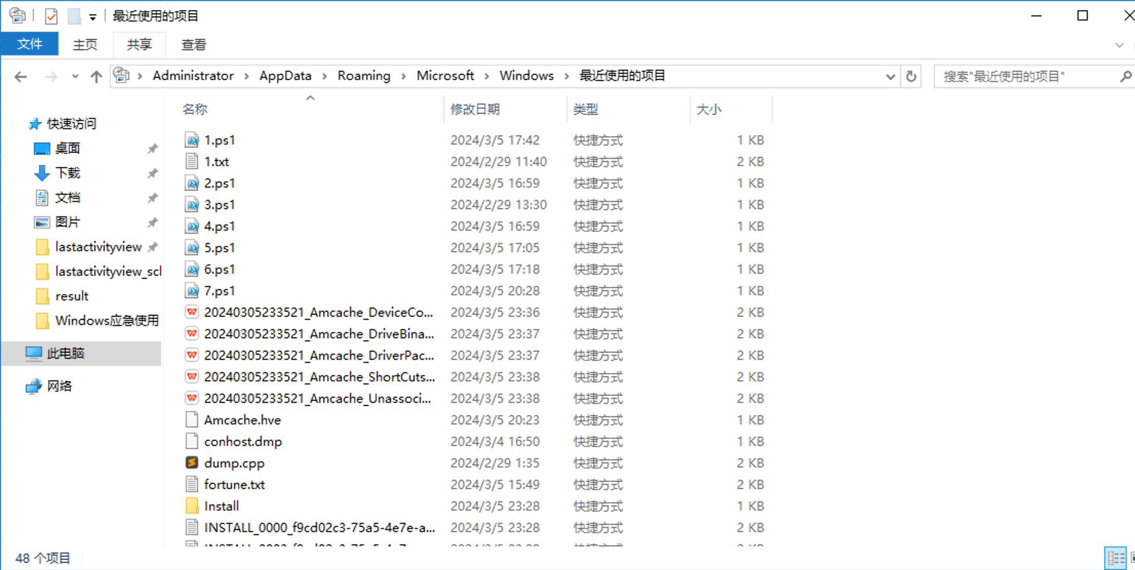The width and height of the screenshot is (1135, 570).
Task: Unpin 图片 from quick access
Action: click(x=152, y=222)
